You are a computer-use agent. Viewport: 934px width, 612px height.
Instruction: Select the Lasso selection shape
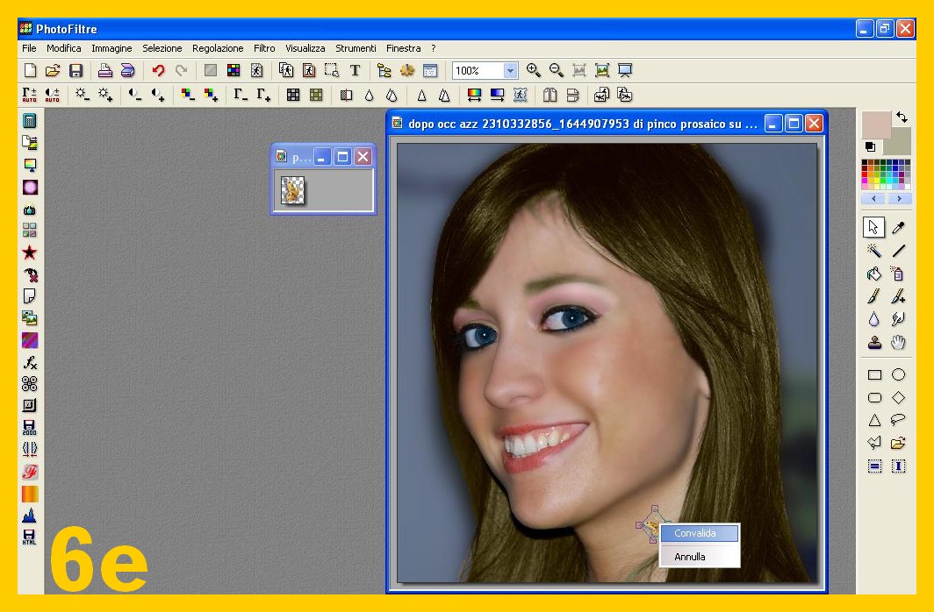[899, 420]
